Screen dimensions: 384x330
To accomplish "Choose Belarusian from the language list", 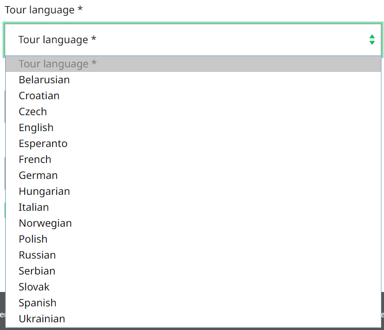I will pos(44,80).
